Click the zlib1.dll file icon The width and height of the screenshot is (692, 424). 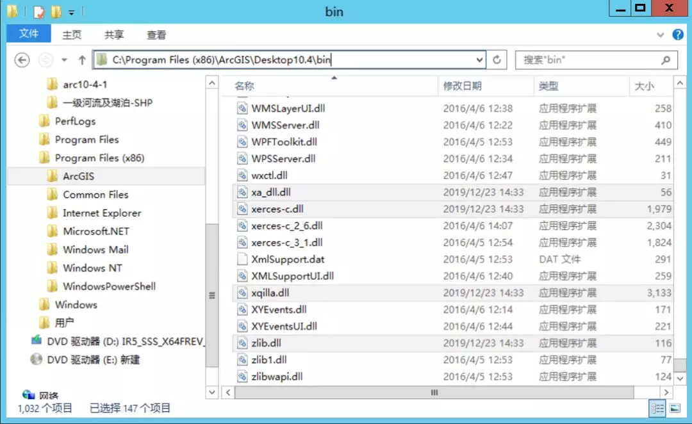pyautogui.click(x=242, y=360)
